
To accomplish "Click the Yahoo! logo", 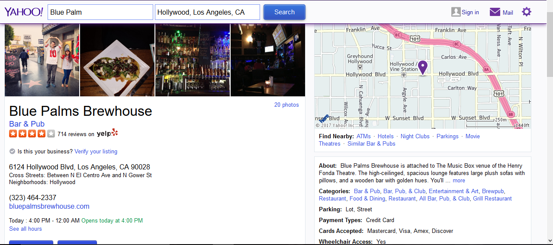I will click(x=24, y=12).
